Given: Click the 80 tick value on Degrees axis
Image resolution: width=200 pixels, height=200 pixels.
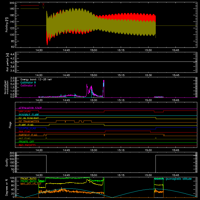Looking at the screenshot, I should [13, 181].
